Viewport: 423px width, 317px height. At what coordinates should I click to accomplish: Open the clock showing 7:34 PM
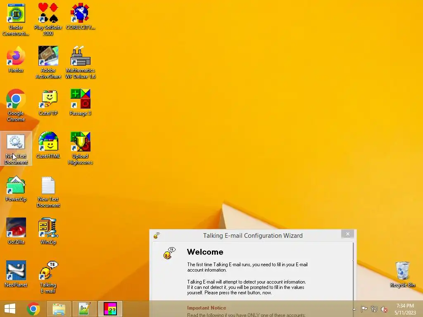tap(405, 309)
